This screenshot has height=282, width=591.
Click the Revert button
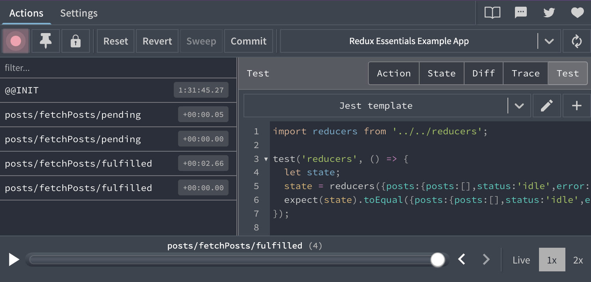click(x=157, y=41)
